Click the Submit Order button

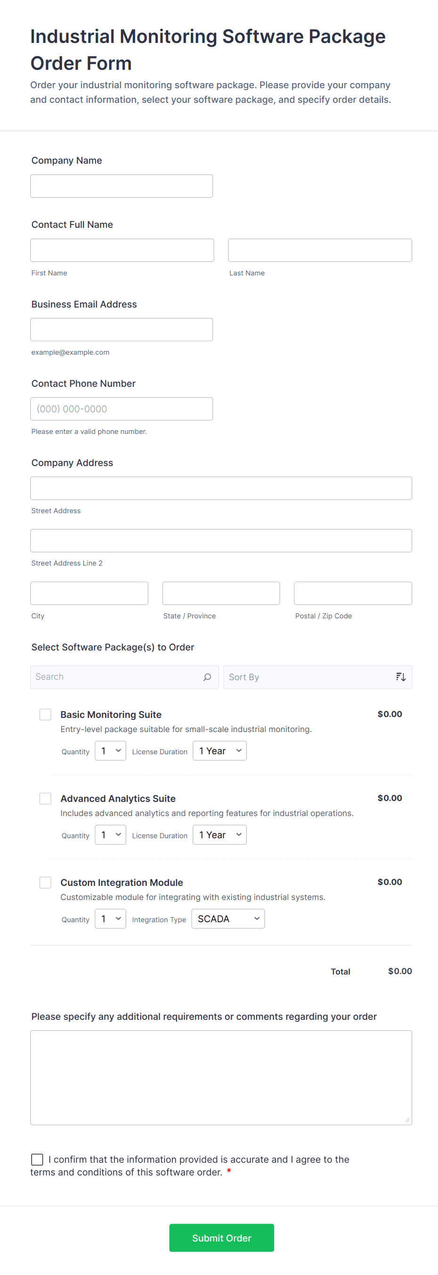tap(221, 1237)
